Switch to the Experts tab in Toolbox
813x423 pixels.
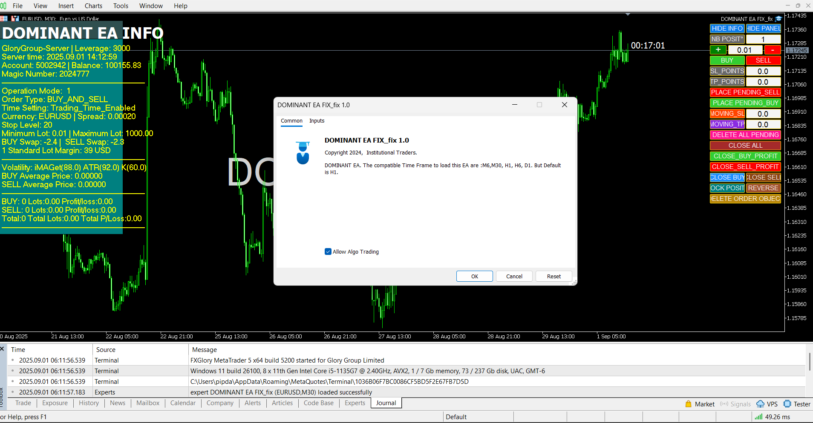pyautogui.click(x=355, y=403)
